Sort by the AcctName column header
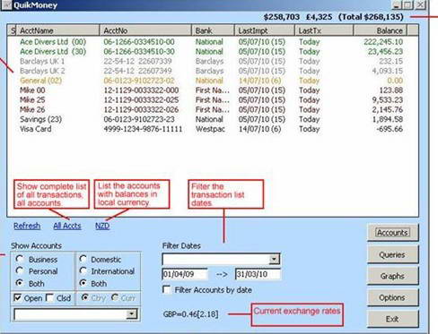 57,30
